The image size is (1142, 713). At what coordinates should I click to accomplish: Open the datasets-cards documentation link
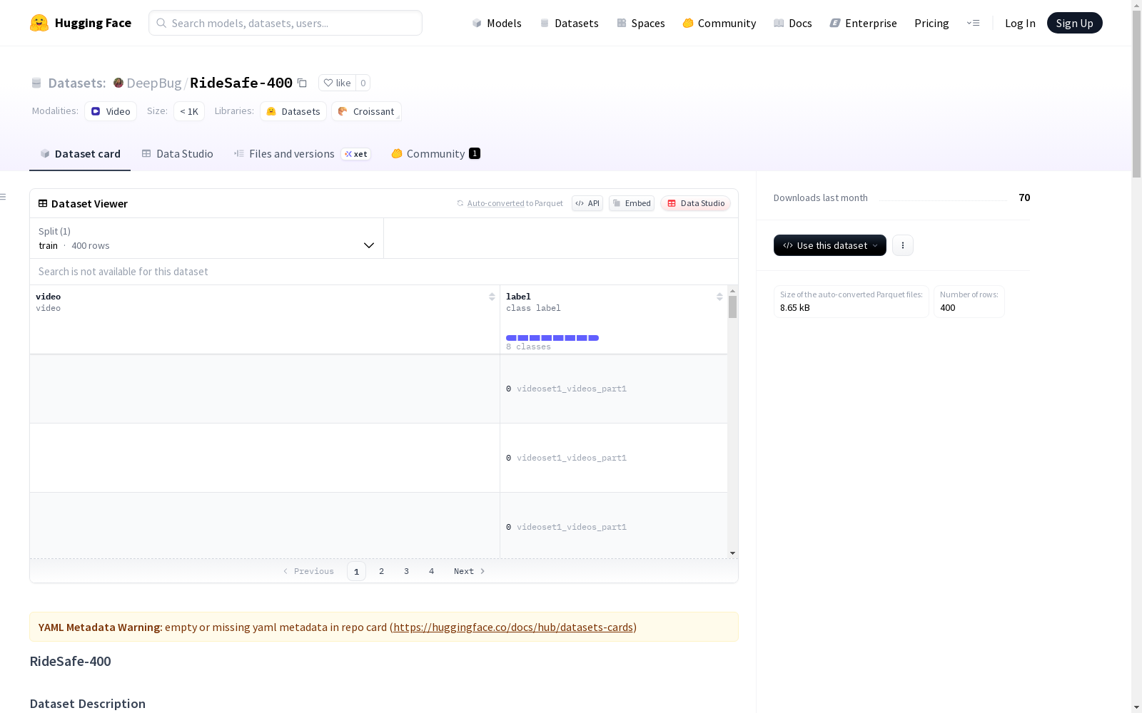(513, 627)
